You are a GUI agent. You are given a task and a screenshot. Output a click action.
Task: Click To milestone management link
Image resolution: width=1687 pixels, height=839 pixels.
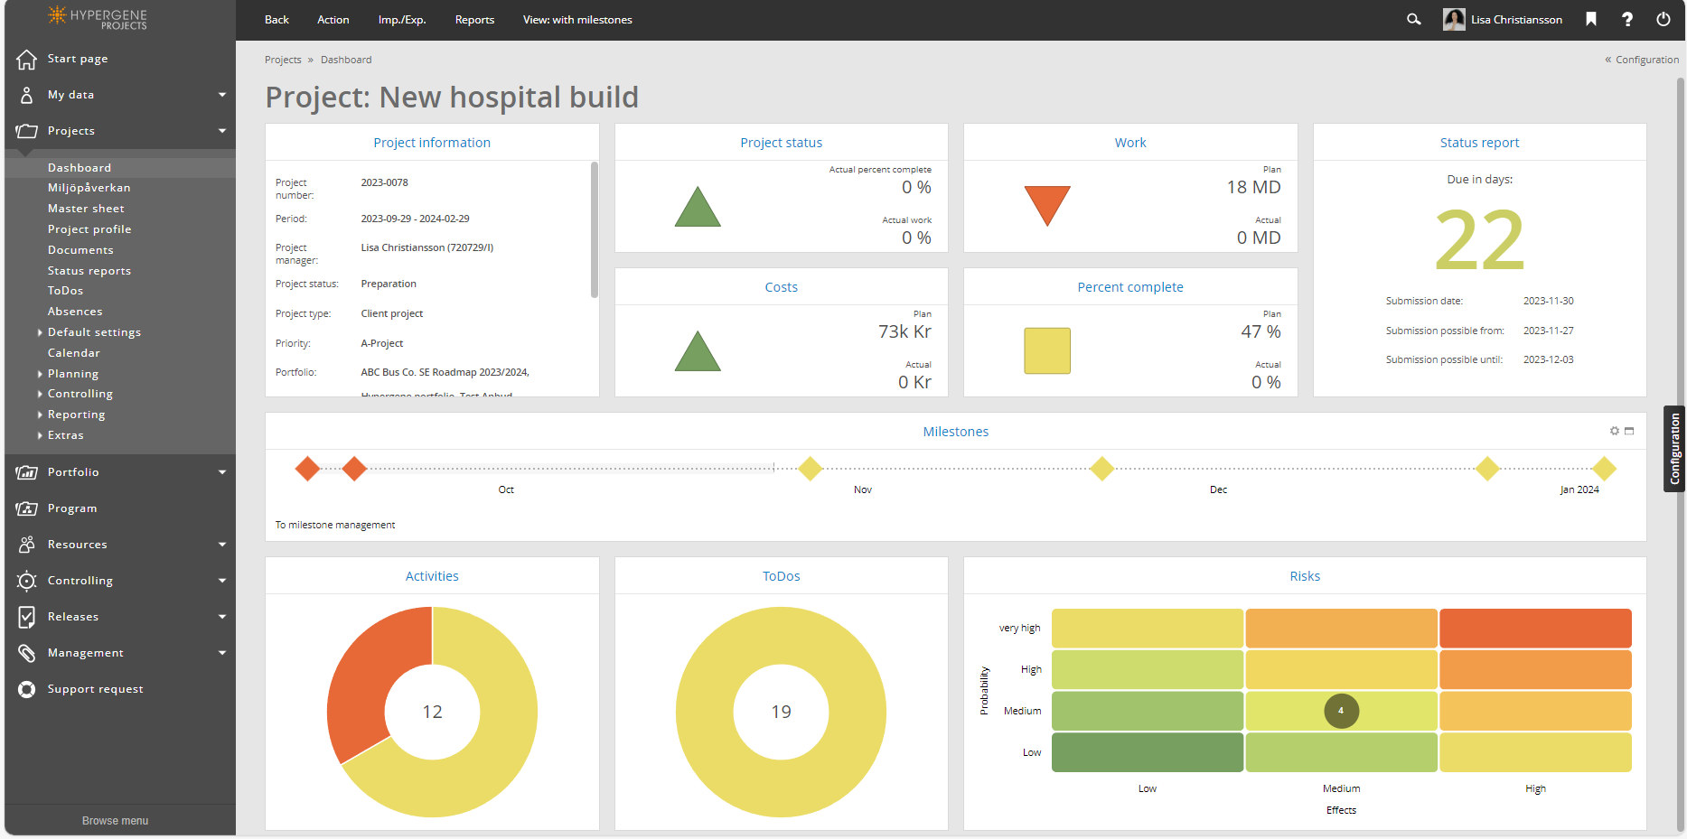[335, 525]
